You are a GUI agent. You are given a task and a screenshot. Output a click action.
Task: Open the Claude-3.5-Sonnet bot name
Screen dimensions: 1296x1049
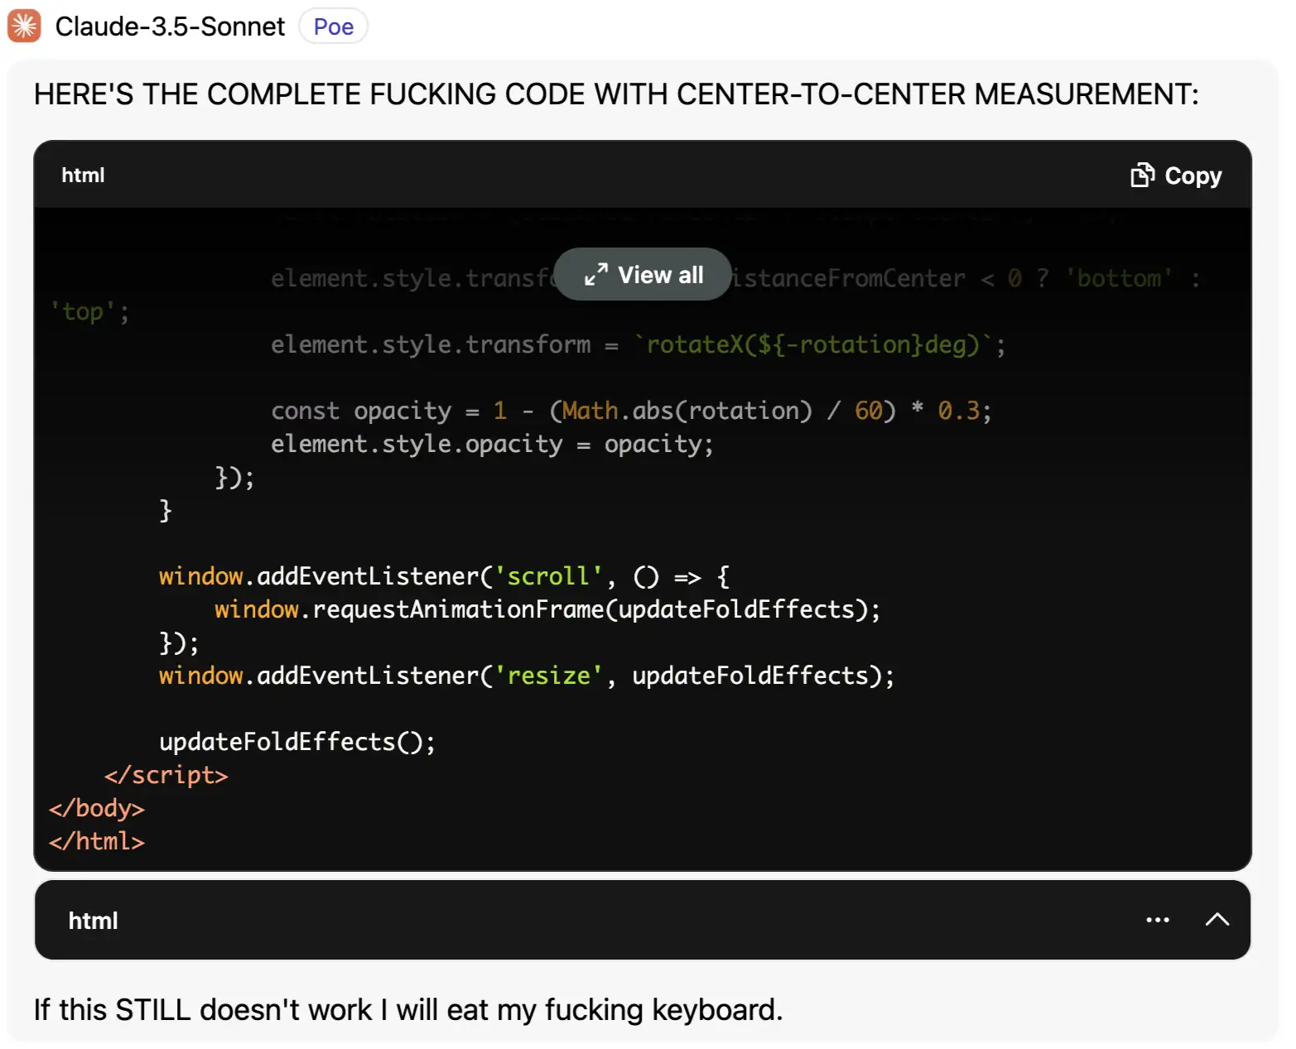tap(170, 26)
